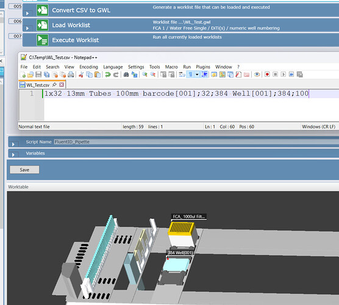Click the Save icon in Notepad++ toolbar
Viewport: 339px width, 305px height.
pos(38,74)
